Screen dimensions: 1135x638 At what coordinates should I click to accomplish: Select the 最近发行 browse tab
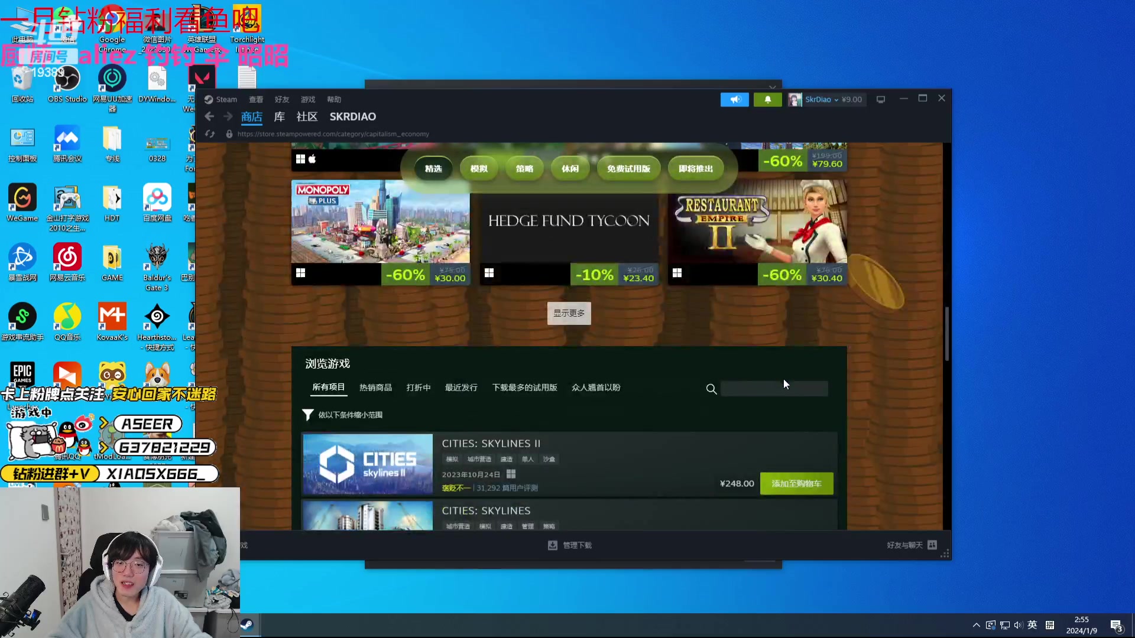pos(461,388)
